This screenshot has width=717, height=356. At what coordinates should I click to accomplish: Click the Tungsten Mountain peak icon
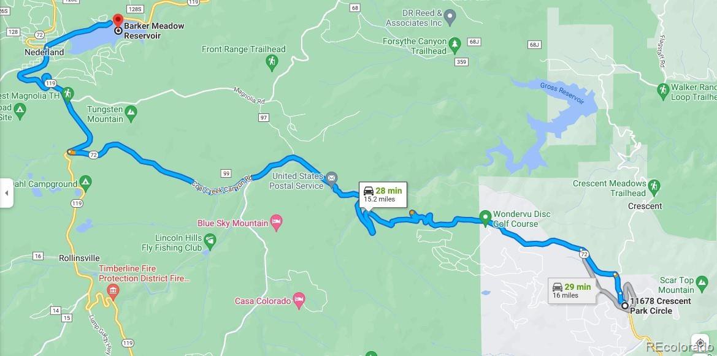pyautogui.click(x=131, y=113)
